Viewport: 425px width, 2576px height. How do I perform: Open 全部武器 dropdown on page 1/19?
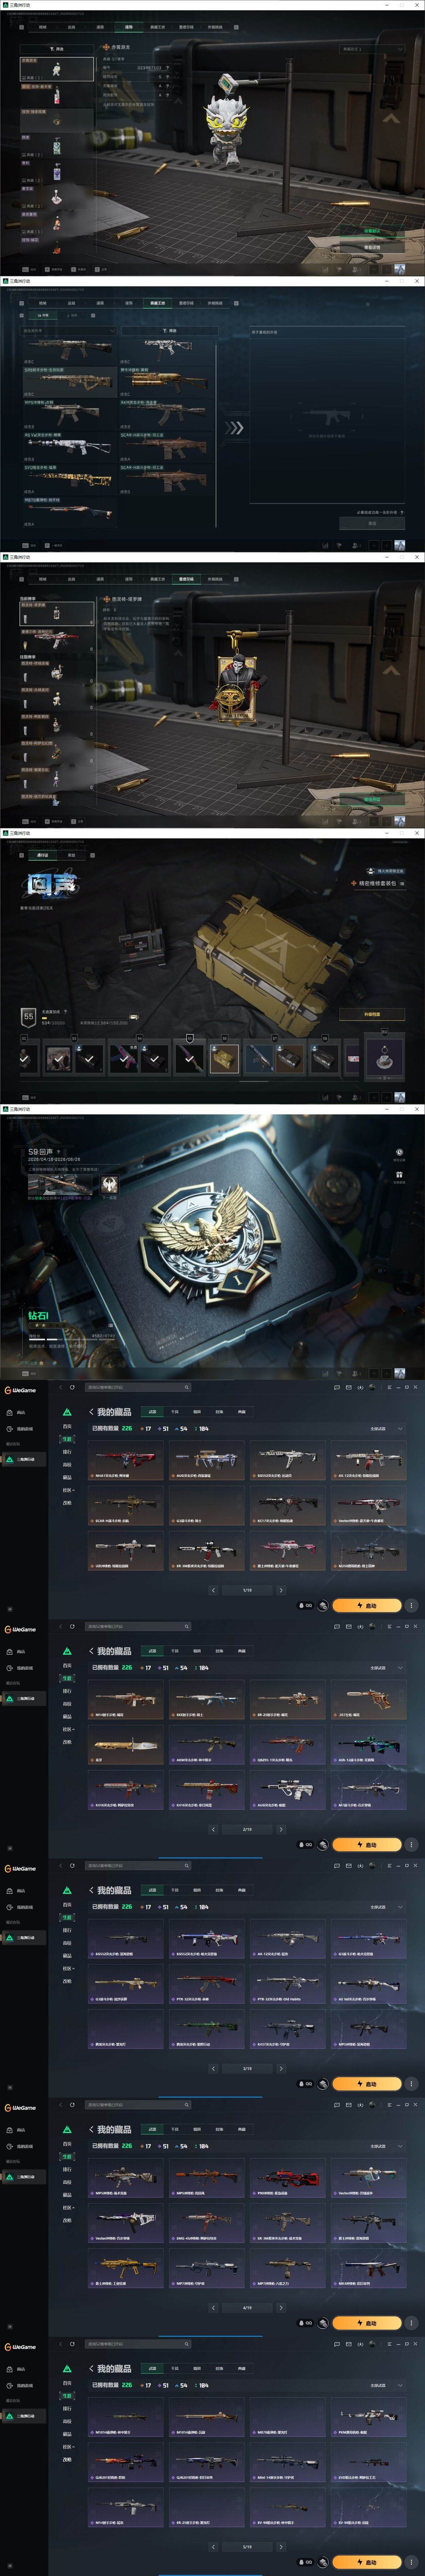click(x=386, y=1429)
